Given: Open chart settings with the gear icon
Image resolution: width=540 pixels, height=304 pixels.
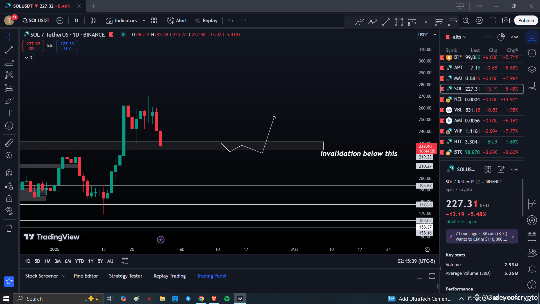Looking at the screenshot, I should pyautogui.click(x=480, y=20).
